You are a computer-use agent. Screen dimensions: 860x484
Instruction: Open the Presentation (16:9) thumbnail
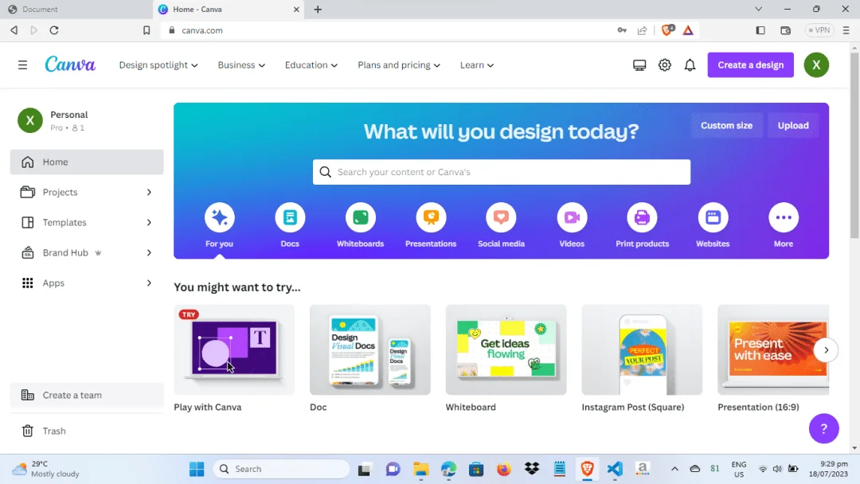(773, 349)
